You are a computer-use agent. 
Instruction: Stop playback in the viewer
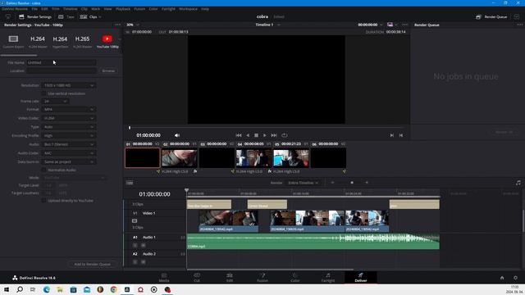(256, 135)
